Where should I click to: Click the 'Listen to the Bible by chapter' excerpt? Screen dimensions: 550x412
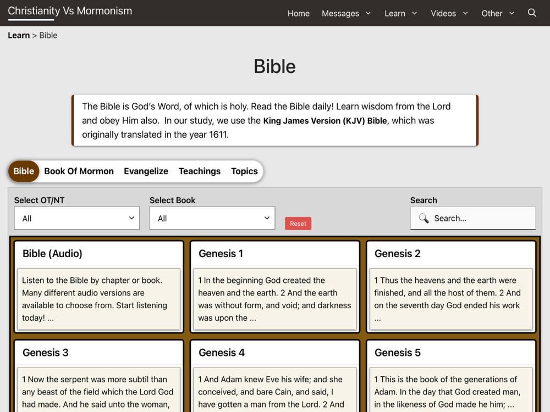(x=98, y=299)
